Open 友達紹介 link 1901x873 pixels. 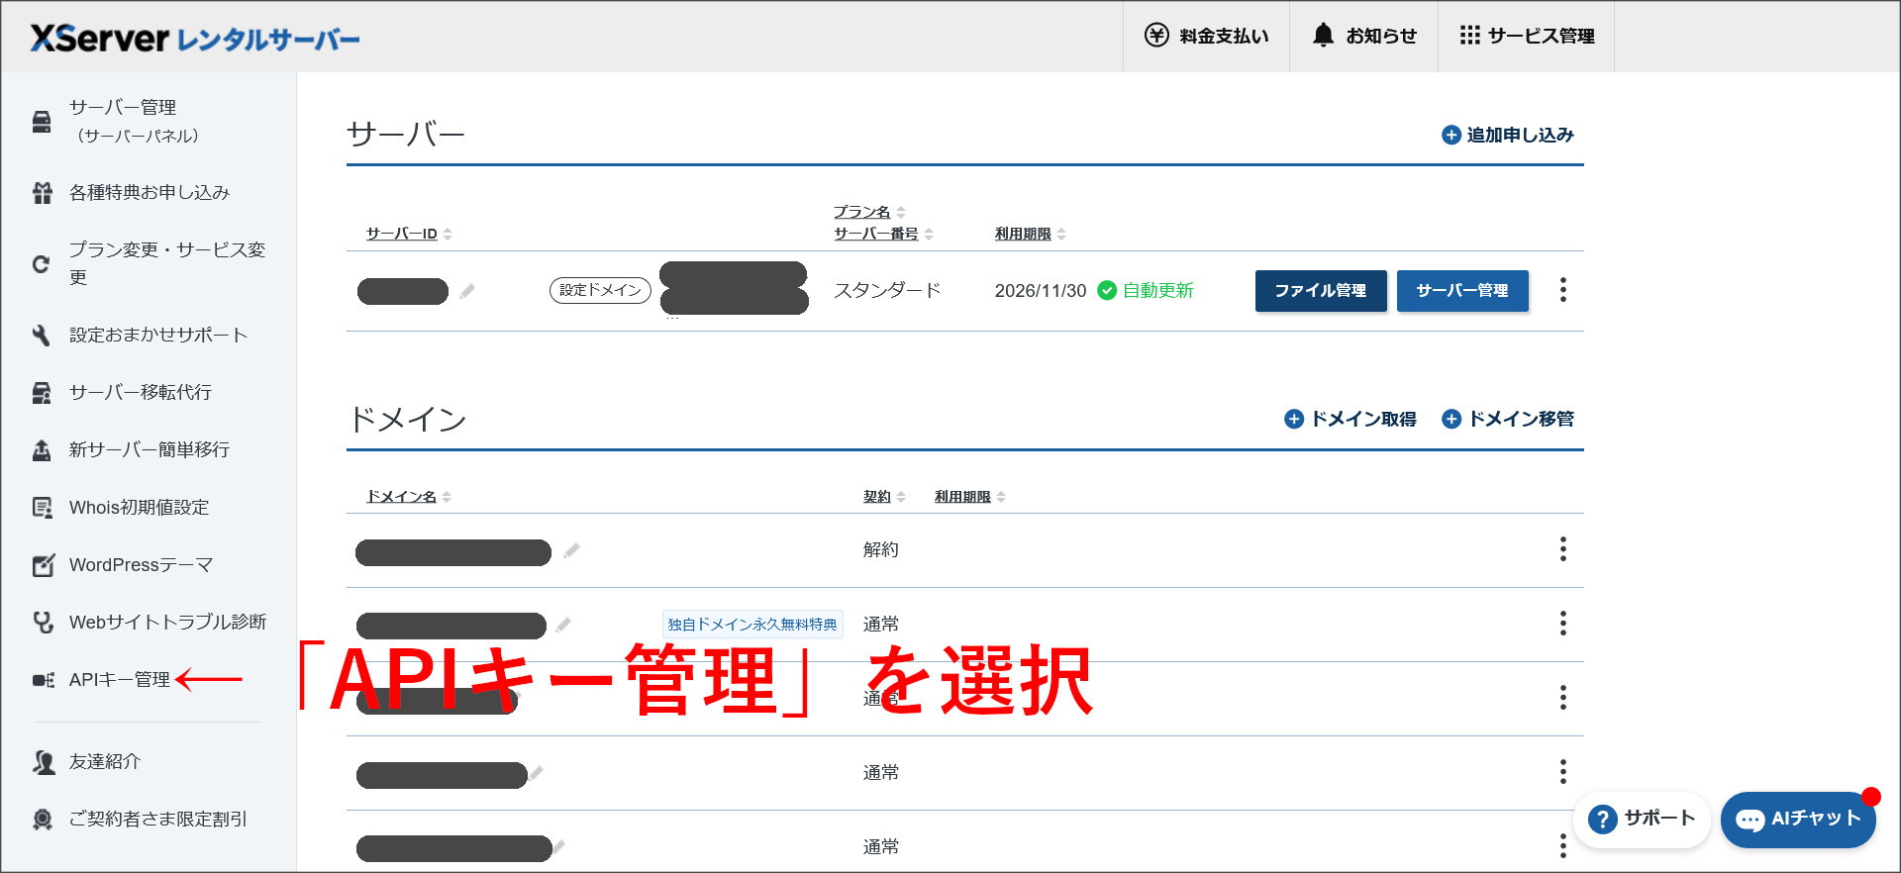(105, 761)
